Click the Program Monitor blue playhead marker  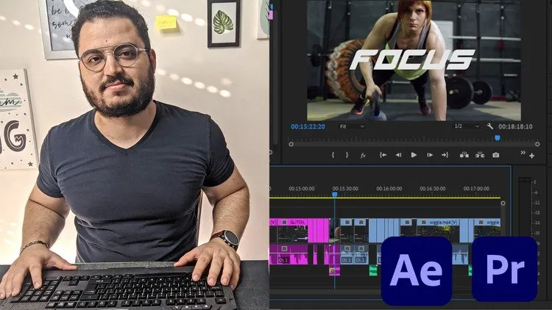point(497,138)
